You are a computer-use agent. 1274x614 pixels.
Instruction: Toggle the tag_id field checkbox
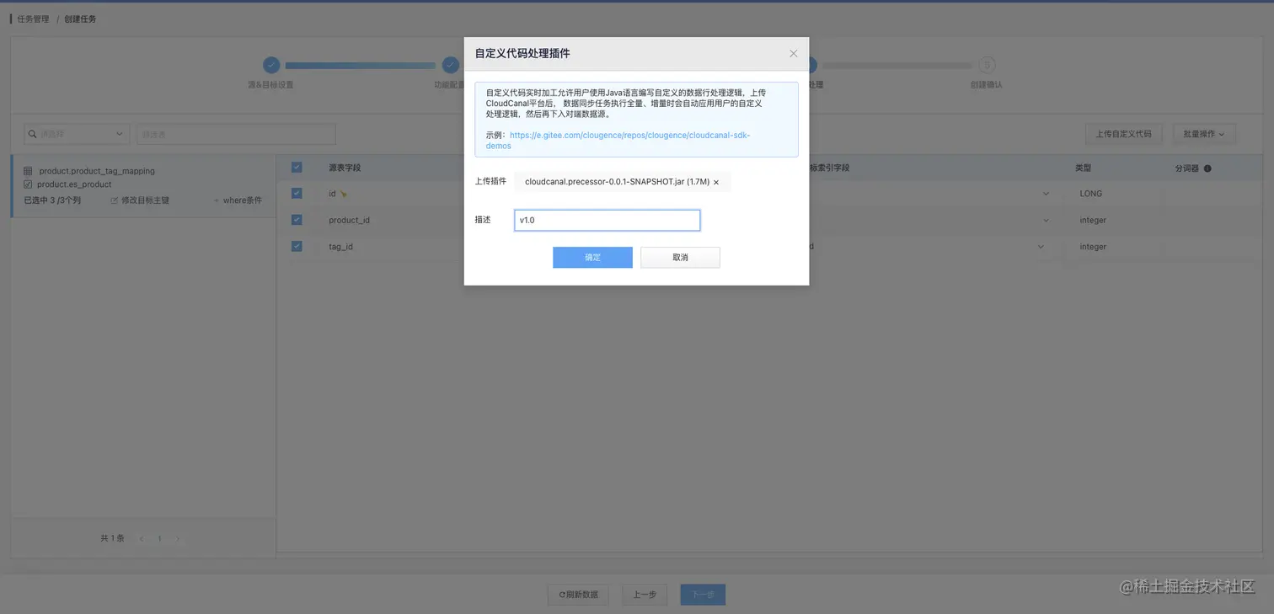pos(297,246)
